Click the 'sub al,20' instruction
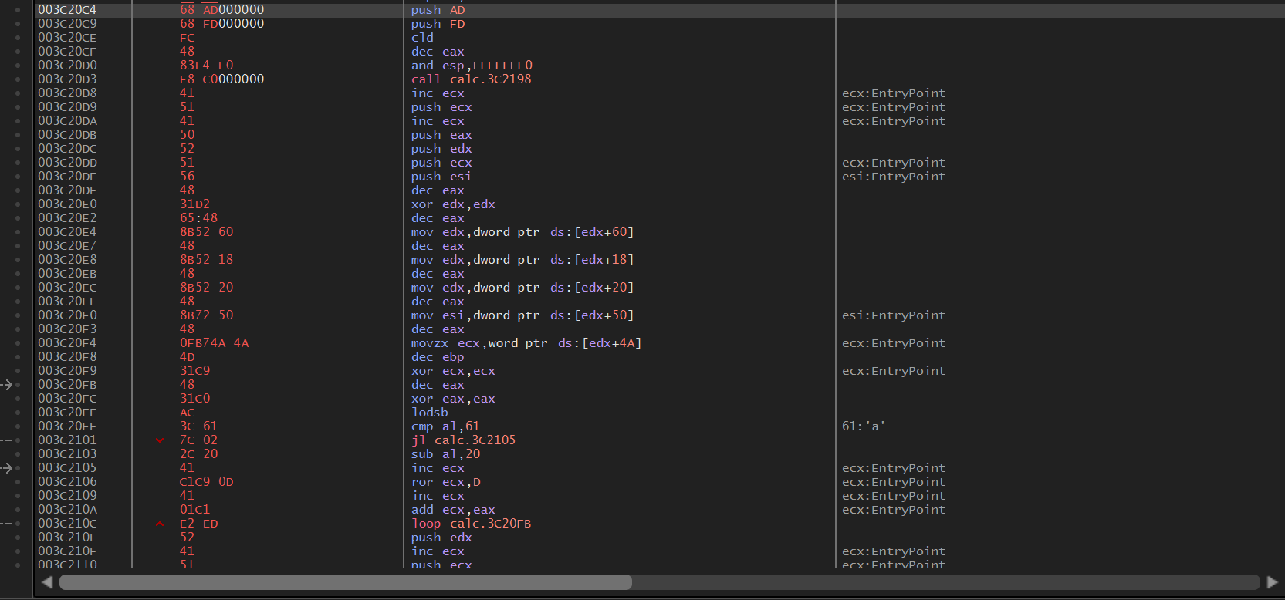The image size is (1285, 600). (445, 454)
